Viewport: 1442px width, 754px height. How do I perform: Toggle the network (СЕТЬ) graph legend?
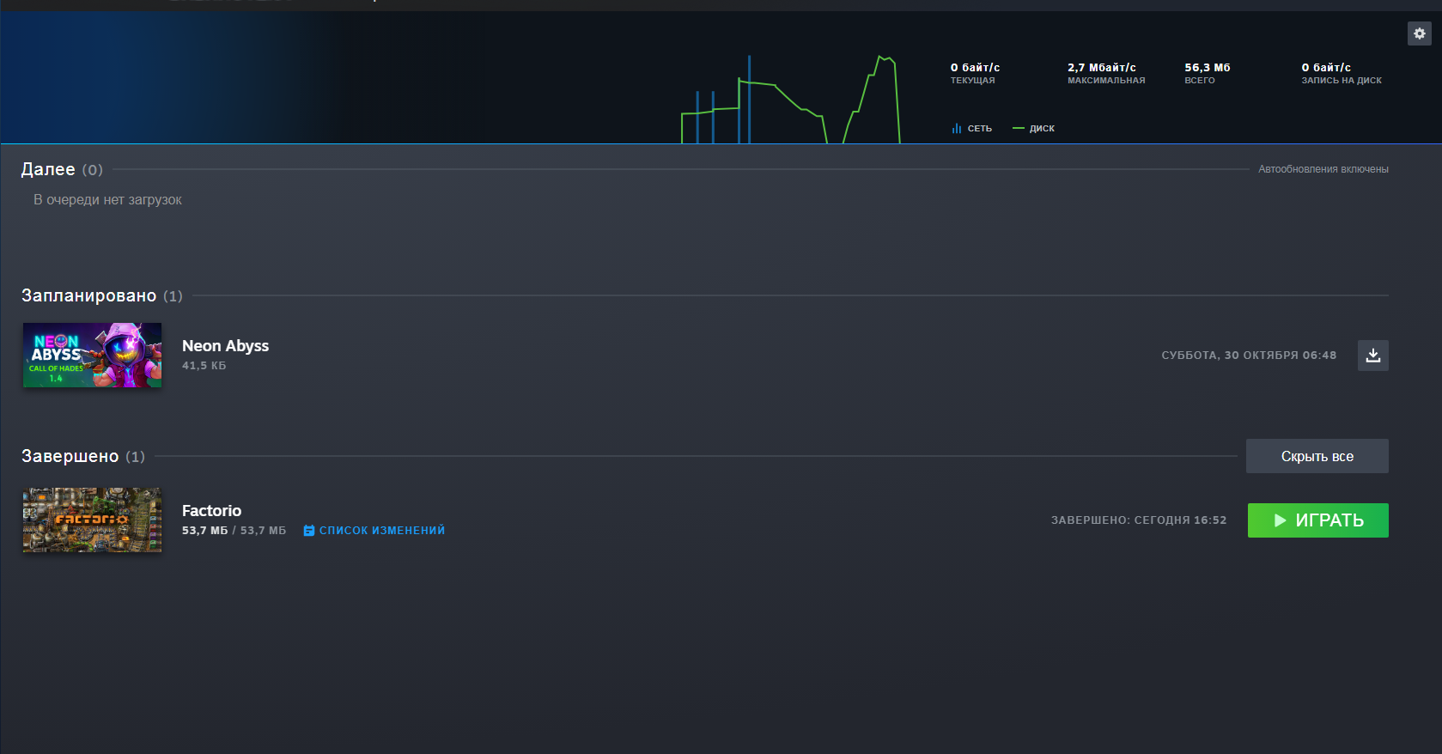971,129
